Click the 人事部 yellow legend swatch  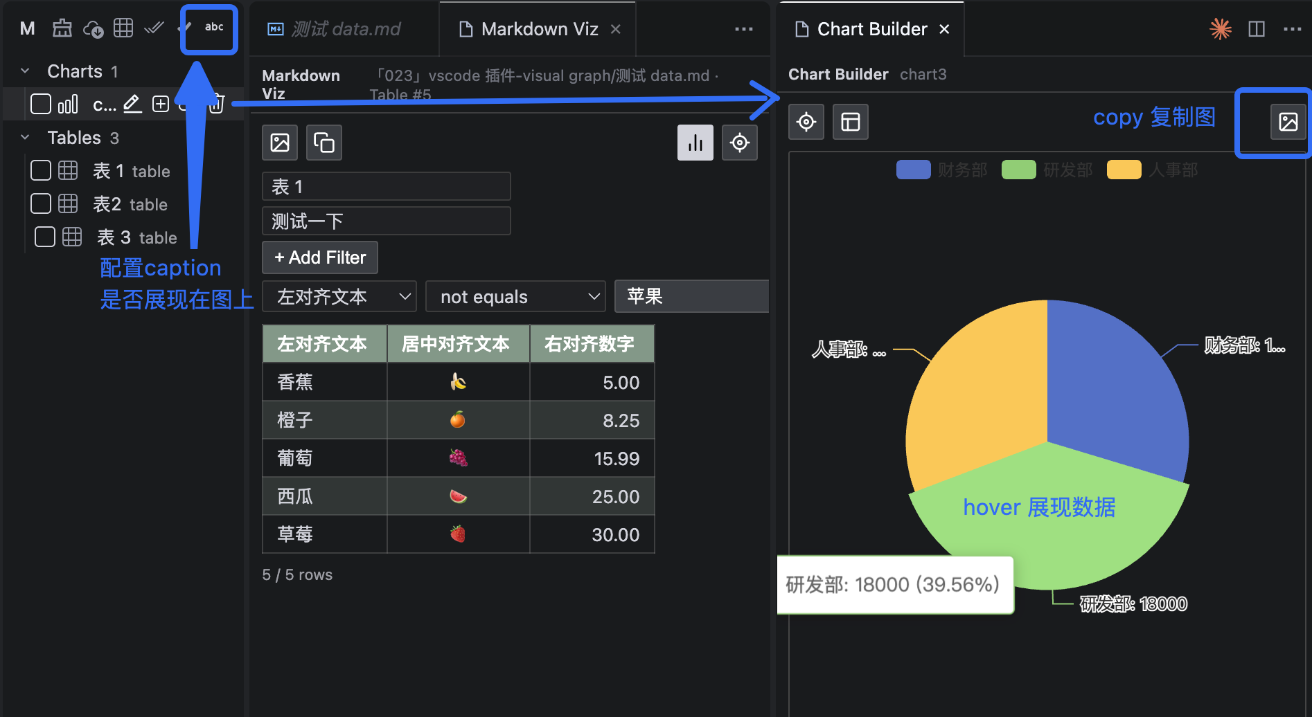click(1124, 170)
